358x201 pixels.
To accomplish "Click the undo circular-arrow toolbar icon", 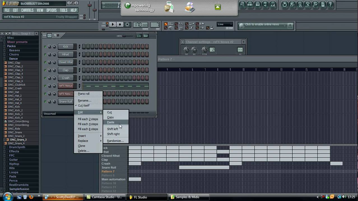I will (x=285, y=4).
